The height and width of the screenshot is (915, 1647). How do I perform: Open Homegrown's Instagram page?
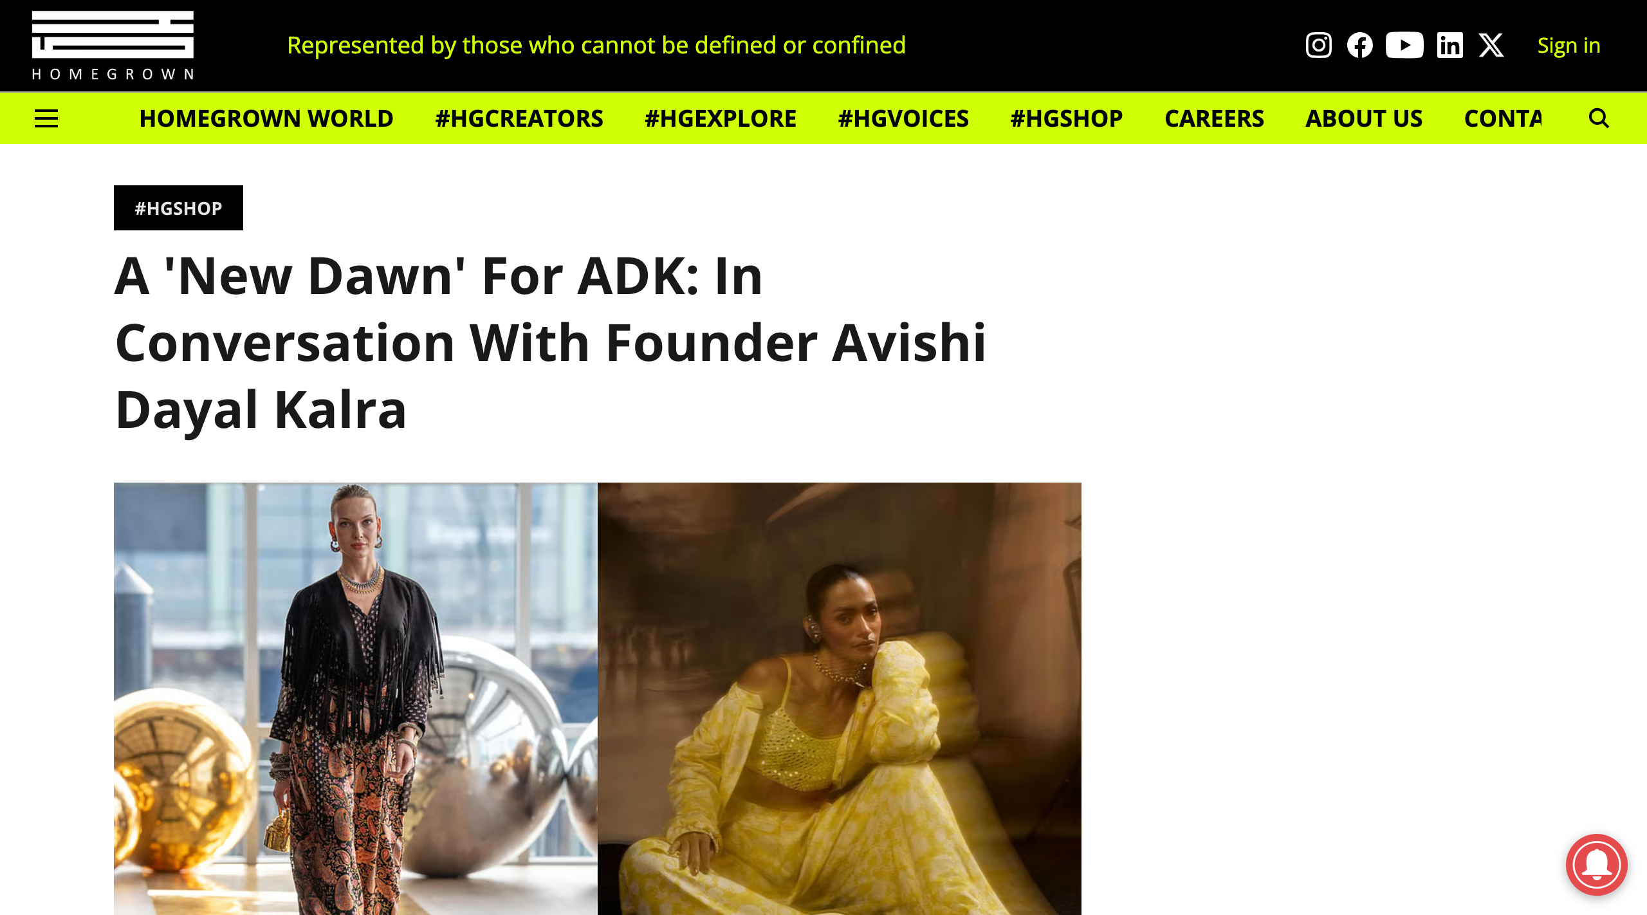[x=1318, y=45]
